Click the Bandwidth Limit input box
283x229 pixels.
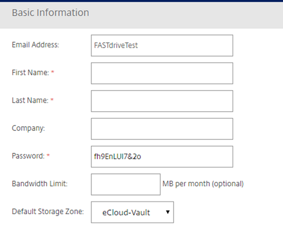click(126, 184)
